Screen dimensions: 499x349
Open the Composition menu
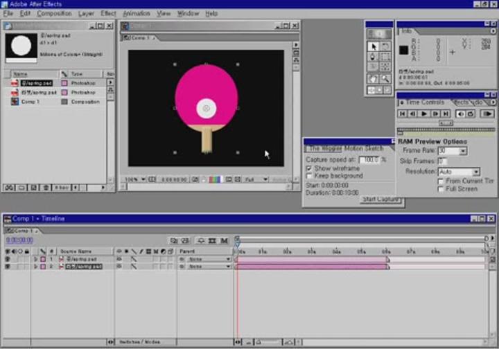[54, 13]
